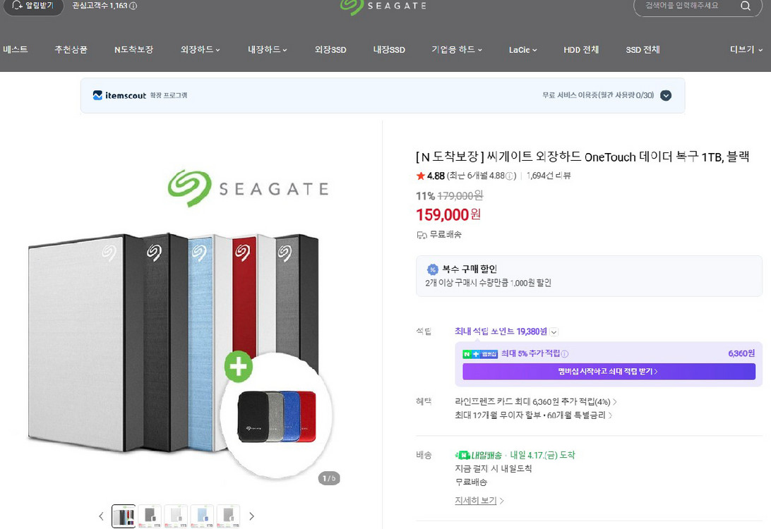Click the 알림받기 bell button
Viewport: 771px width, 529px height.
(32, 6)
